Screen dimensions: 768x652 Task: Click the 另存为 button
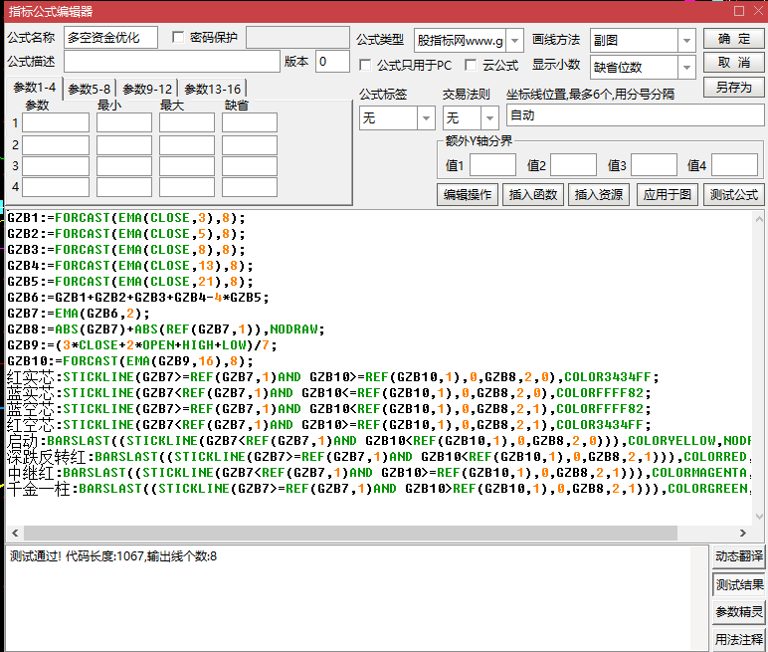[734, 87]
